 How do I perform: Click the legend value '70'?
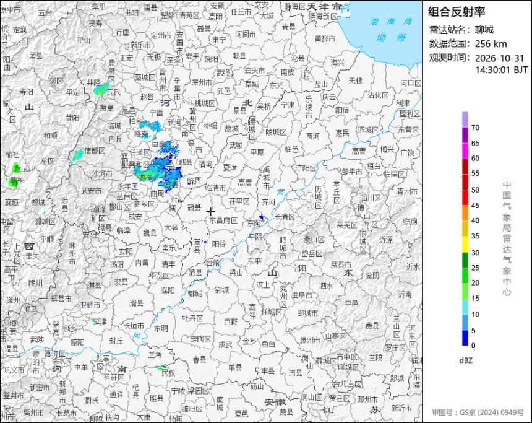click(475, 128)
